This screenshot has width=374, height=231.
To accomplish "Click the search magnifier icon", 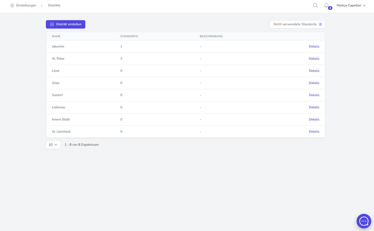I will tap(315, 5).
